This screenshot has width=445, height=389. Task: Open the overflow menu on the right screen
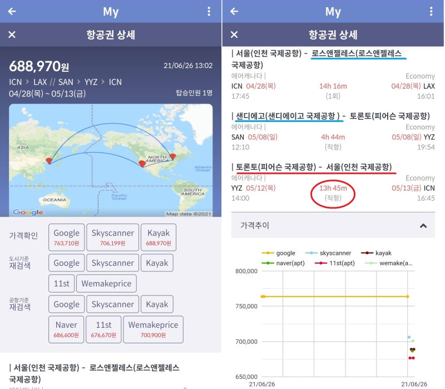point(432,11)
